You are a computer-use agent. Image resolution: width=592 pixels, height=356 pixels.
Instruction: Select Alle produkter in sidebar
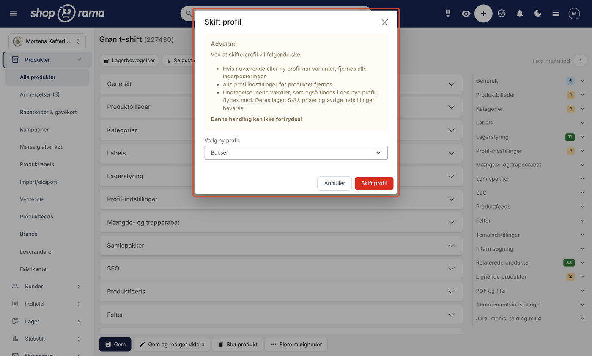pyautogui.click(x=47, y=77)
